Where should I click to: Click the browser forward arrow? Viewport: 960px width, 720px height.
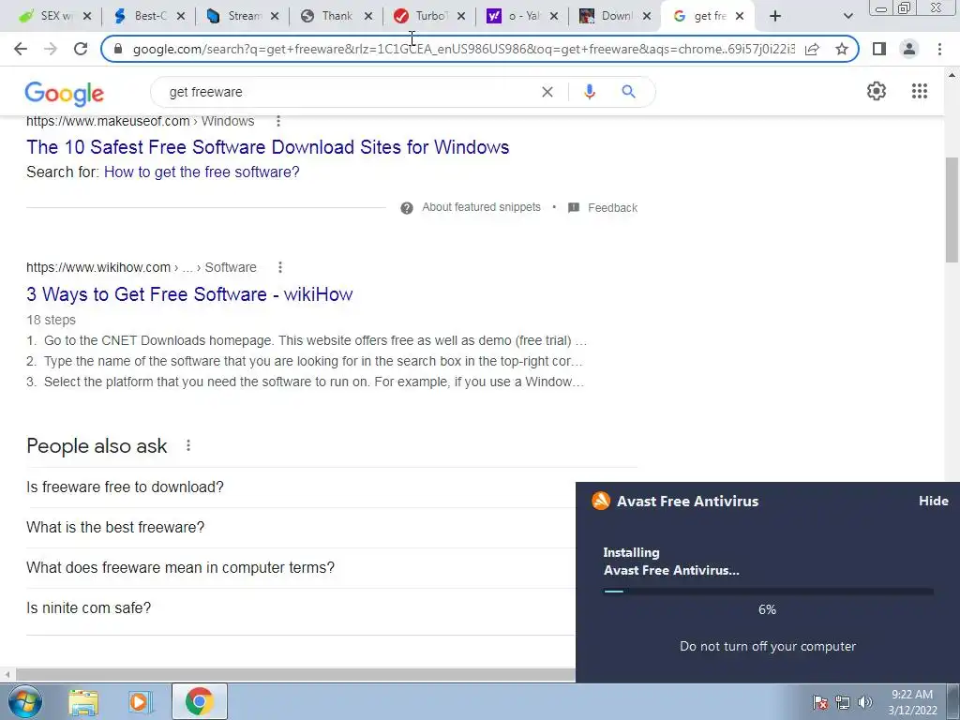click(51, 49)
